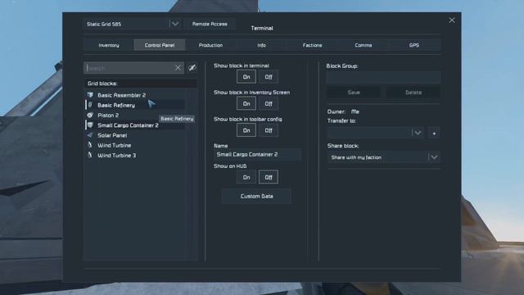Turn On Show block in terminal
Image resolution: width=524 pixels, height=295 pixels.
click(x=246, y=77)
